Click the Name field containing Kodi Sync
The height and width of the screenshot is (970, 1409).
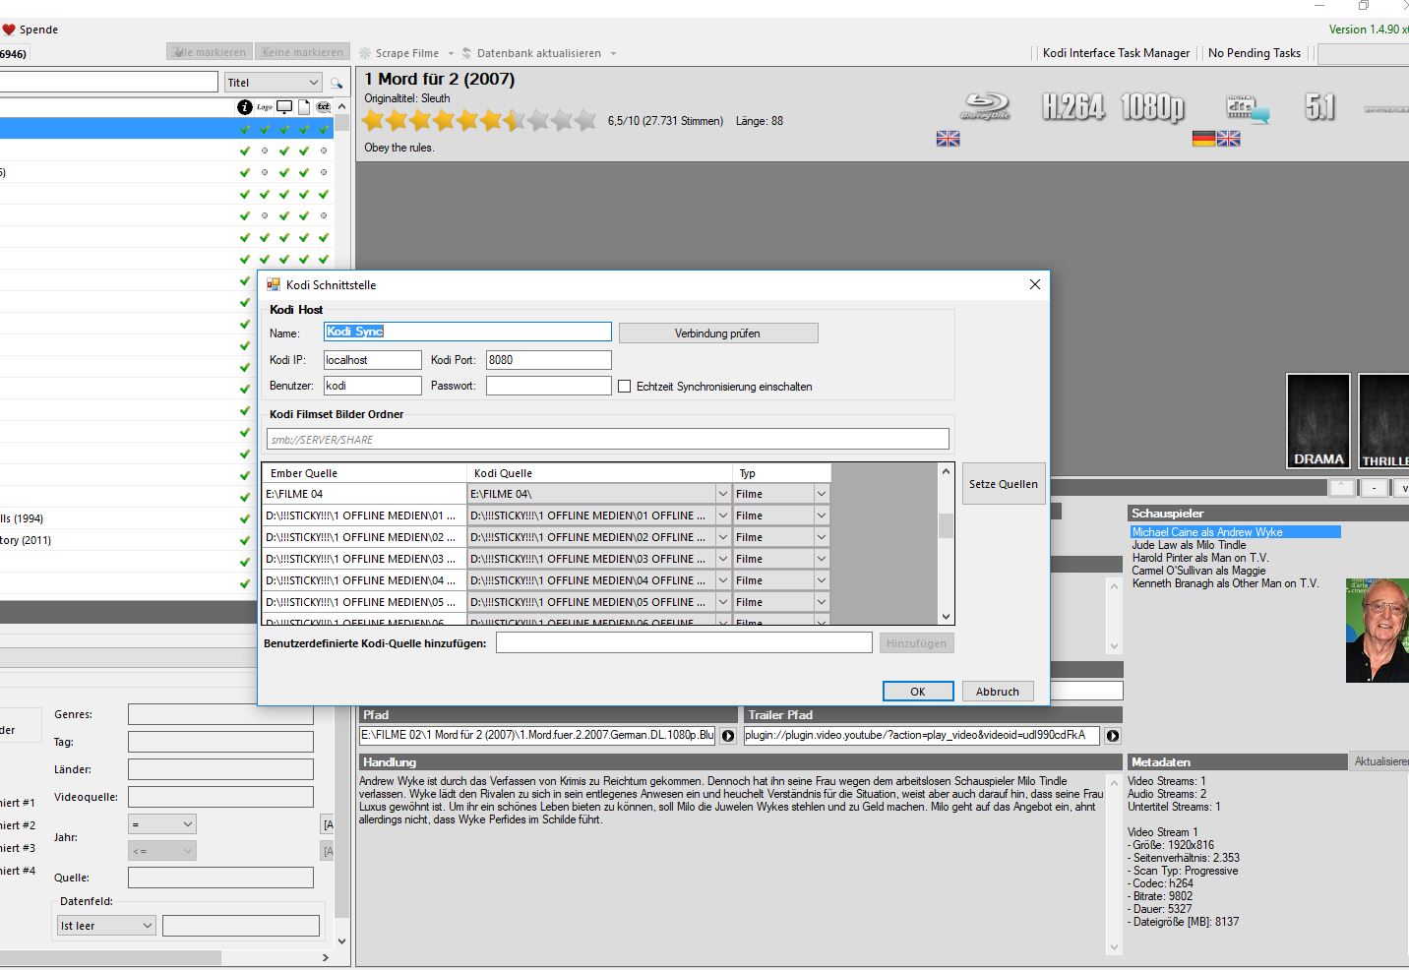click(x=467, y=333)
